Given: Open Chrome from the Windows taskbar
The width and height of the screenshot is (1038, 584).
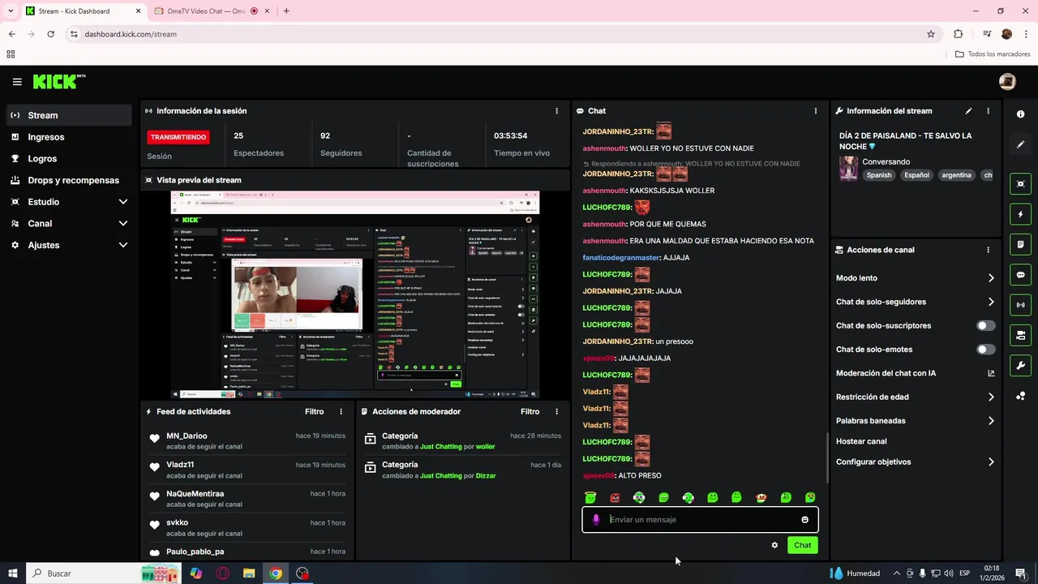Looking at the screenshot, I should click(276, 573).
